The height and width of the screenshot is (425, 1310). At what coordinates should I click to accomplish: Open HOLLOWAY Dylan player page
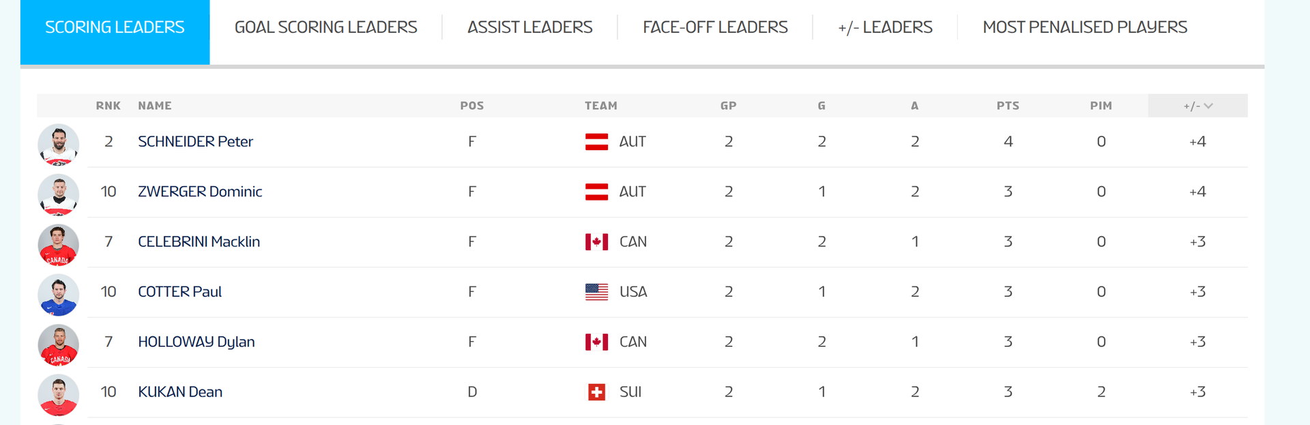[x=196, y=342]
